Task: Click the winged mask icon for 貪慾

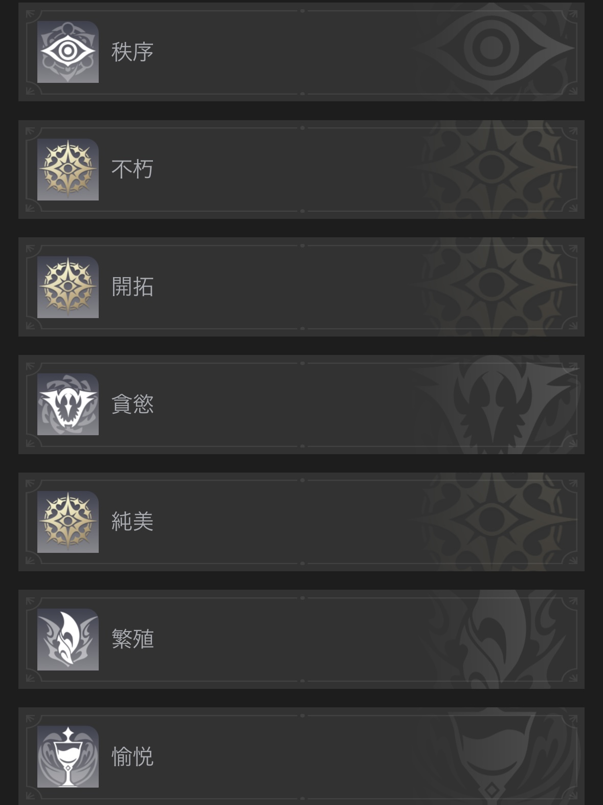Action: (68, 404)
